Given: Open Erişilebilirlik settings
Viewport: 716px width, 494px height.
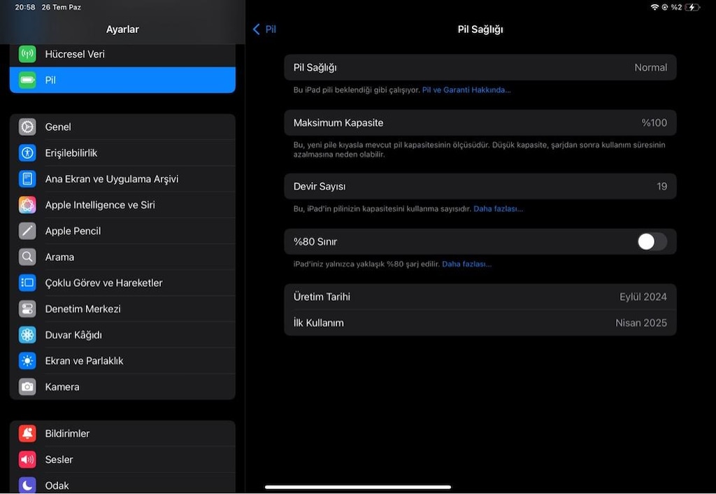Looking at the screenshot, I should click(x=122, y=153).
